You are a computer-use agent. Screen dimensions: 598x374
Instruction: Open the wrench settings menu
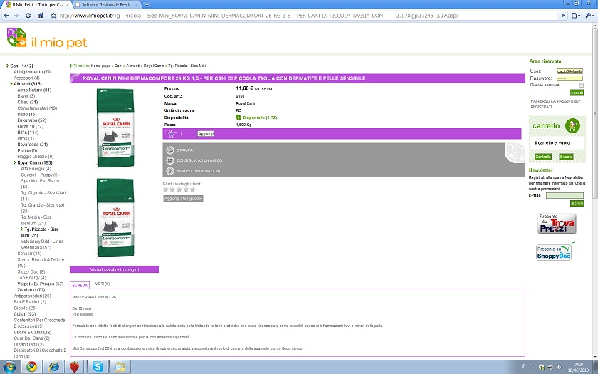click(589, 16)
